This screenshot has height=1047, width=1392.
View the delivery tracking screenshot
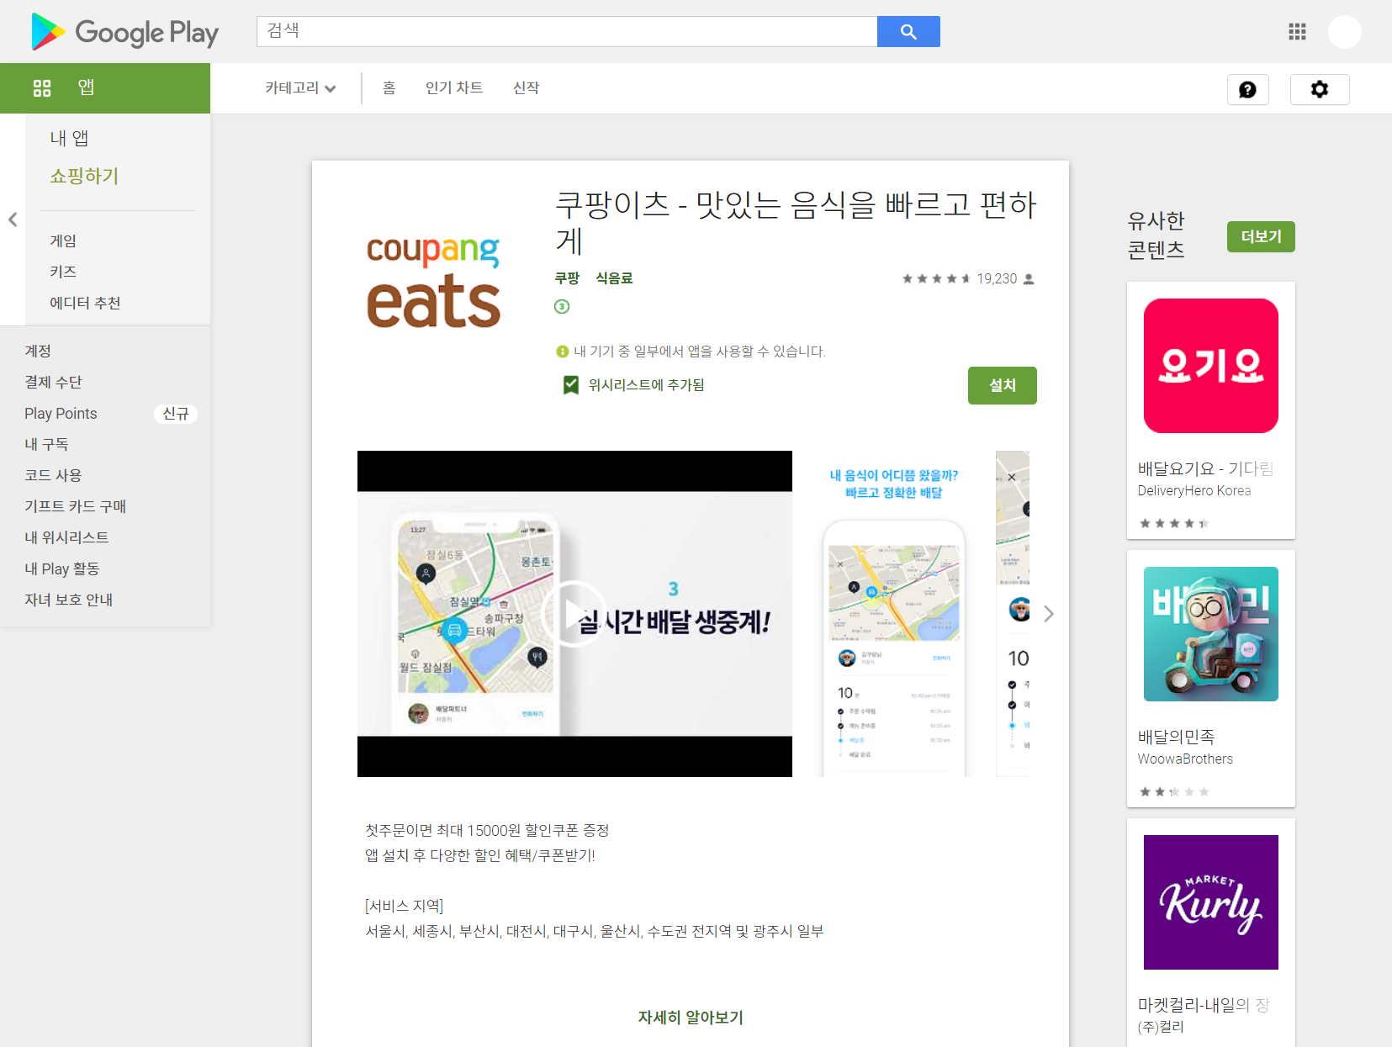click(x=894, y=614)
